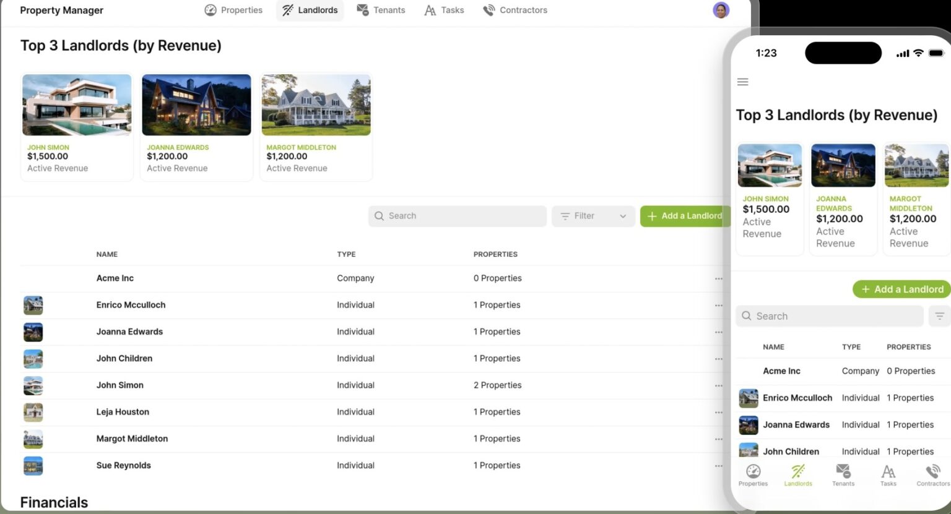Tap the mobile filter icon beside Search
This screenshot has width=951, height=514.
click(939, 316)
